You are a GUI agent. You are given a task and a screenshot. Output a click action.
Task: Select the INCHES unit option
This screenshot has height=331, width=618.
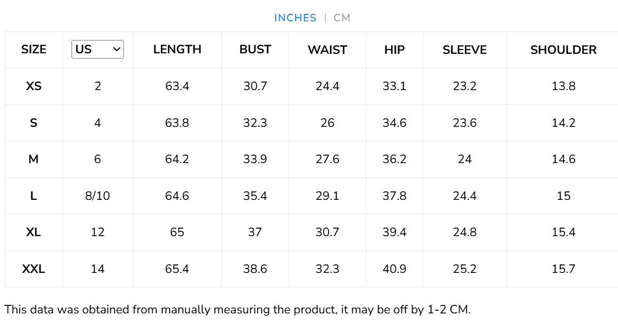[x=295, y=18]
